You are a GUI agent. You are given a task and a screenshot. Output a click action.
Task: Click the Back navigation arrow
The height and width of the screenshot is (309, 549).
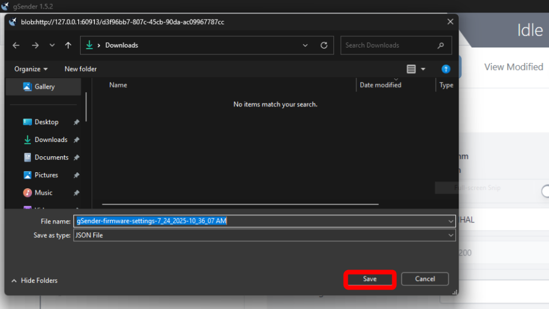point(16,45)
